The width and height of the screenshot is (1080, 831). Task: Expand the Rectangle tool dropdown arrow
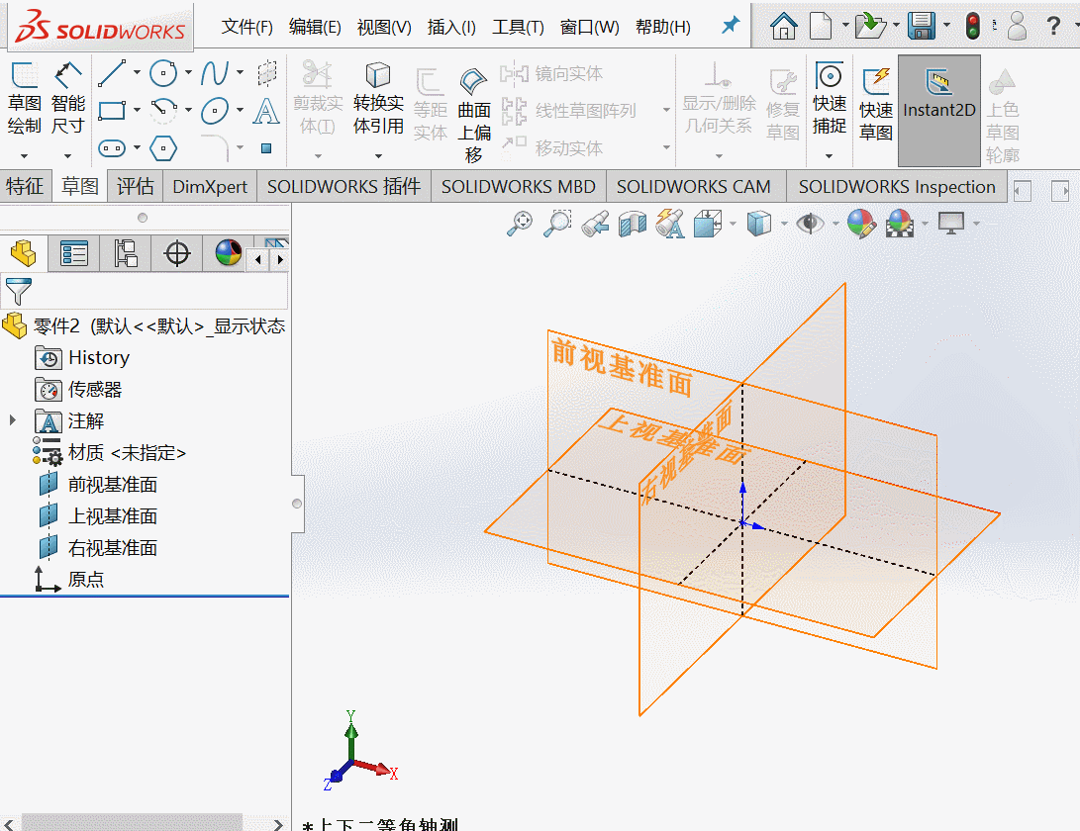[137, 110]
